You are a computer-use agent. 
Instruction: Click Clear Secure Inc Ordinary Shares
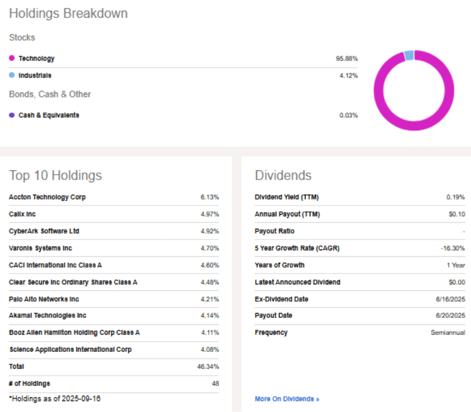tap(73, 282)
